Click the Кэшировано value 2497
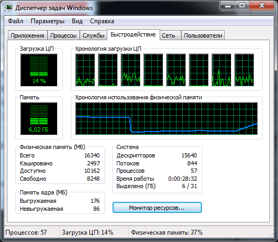Screen dimensions: 278x242 [94, 163]
